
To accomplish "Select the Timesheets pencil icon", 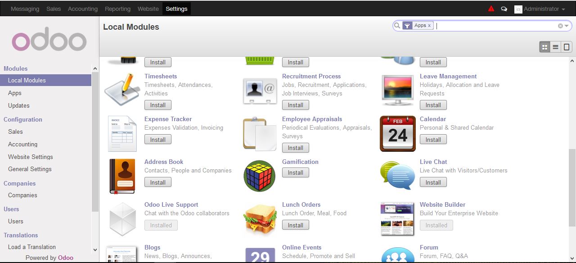I will point(122,90).
